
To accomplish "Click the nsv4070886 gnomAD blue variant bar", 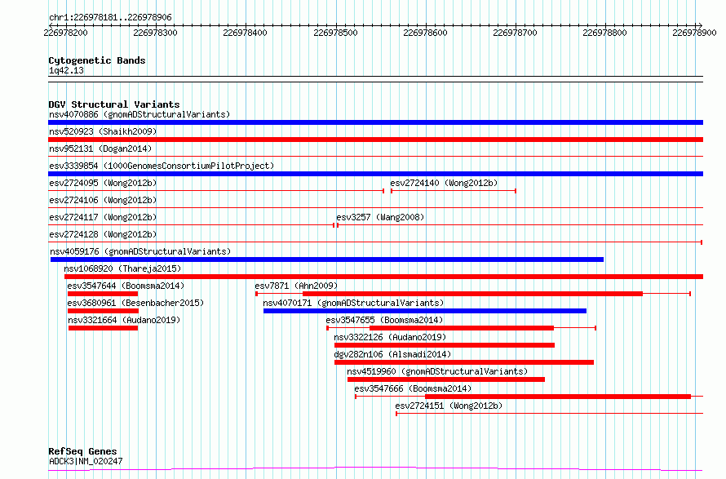I will pos(375,122).
